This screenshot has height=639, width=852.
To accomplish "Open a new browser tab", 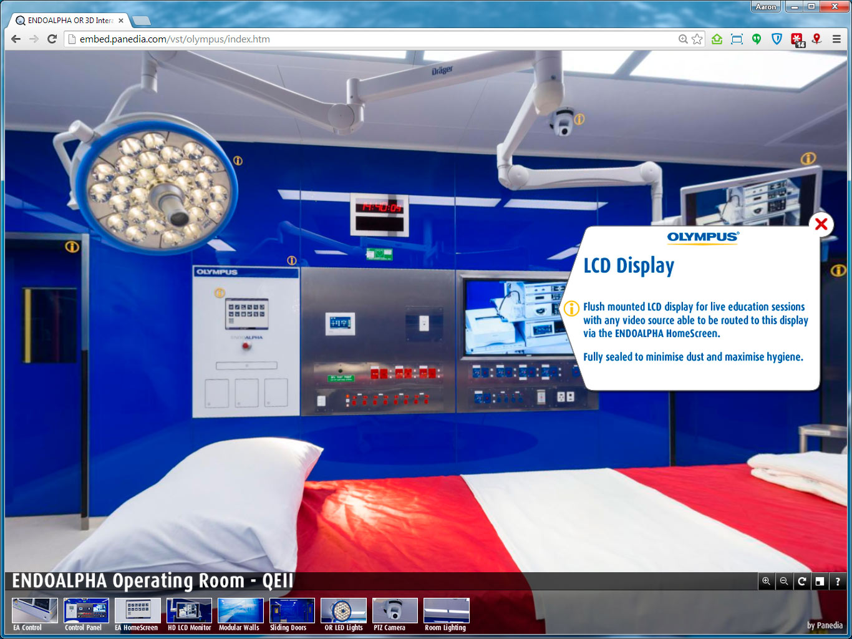I will pyautogui.click(x=142, y=21).
